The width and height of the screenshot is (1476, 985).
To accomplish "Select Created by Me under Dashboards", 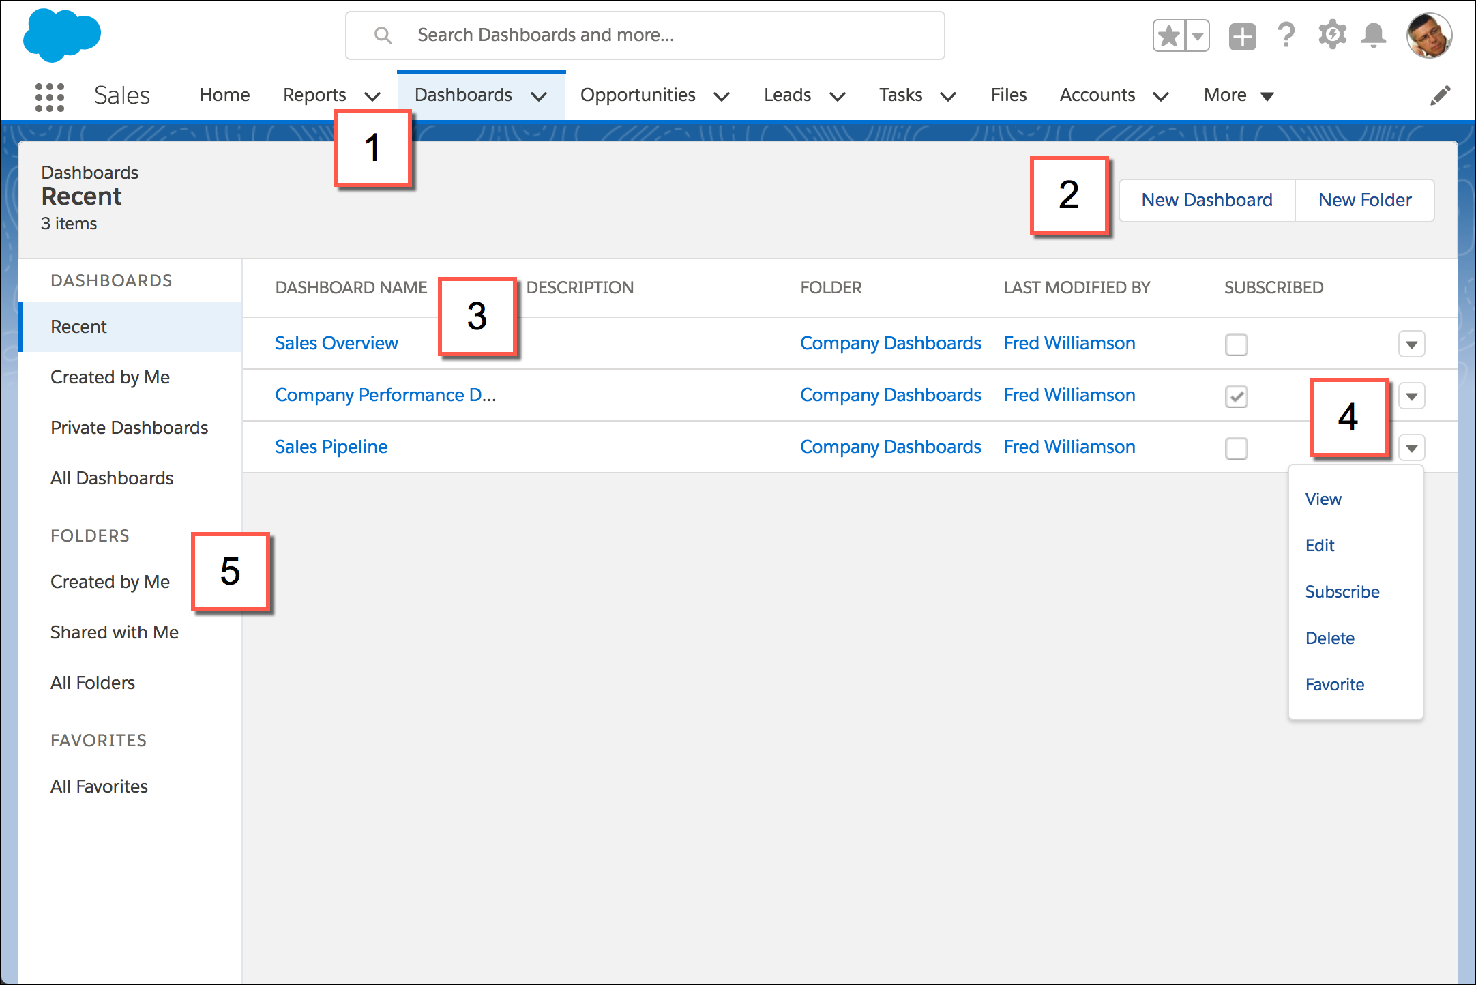I will coord(110,377).
